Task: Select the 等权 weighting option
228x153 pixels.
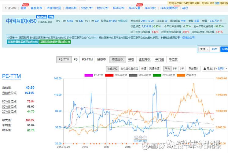Action: [131, 60]
